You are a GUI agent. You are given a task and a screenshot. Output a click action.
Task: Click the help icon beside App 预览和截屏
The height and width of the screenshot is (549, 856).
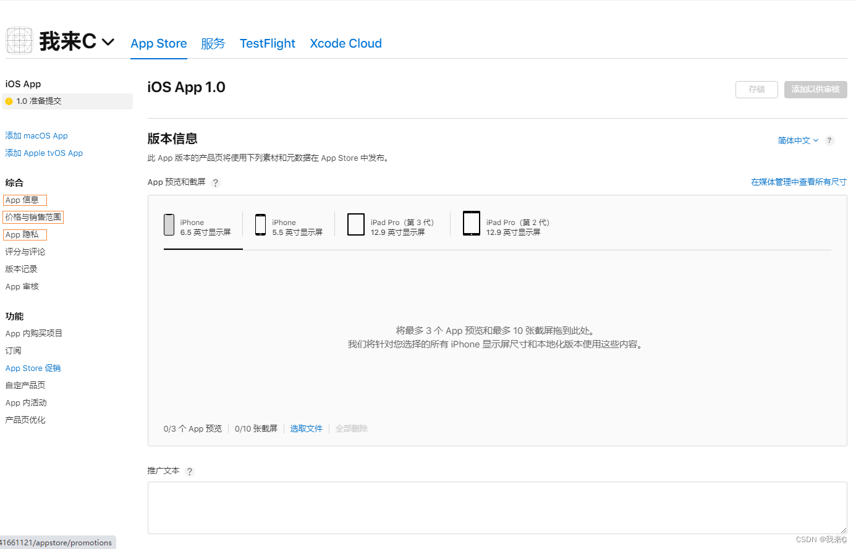pyautogui.click(x=216, y=183)
